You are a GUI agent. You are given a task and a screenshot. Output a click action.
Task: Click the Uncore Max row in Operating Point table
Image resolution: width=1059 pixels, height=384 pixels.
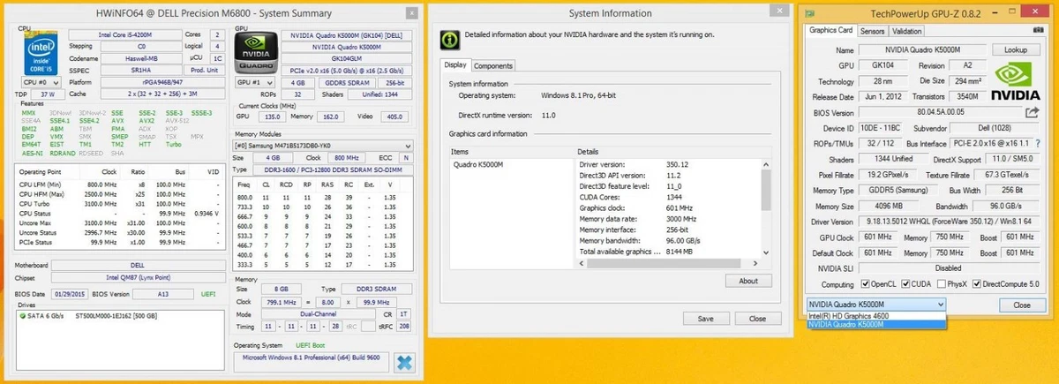tap(121, 222)
